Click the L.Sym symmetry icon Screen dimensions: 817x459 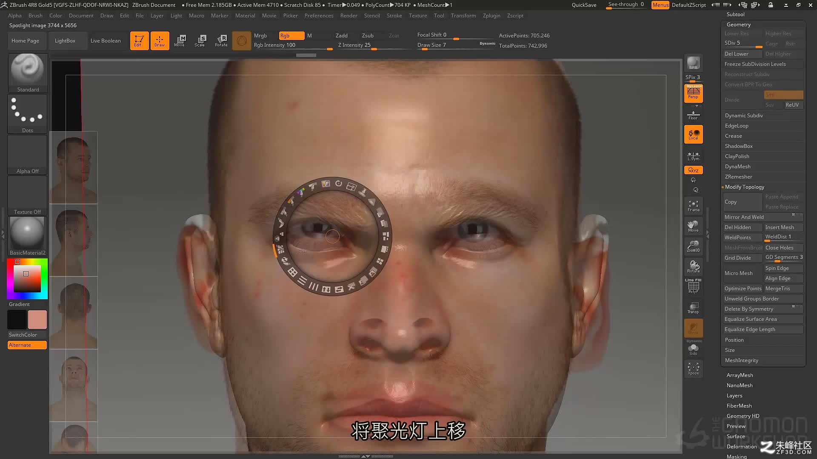pos(693,156)
